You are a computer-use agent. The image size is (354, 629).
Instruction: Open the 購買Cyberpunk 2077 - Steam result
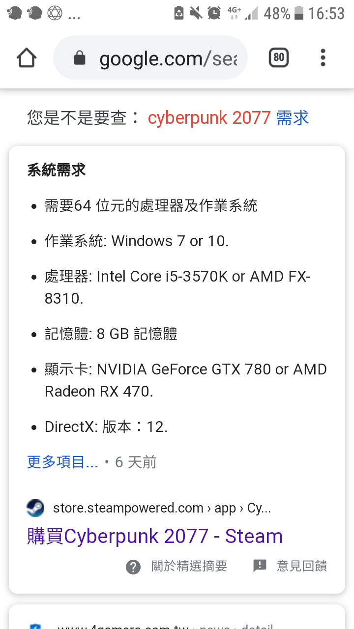pos(155,536)
